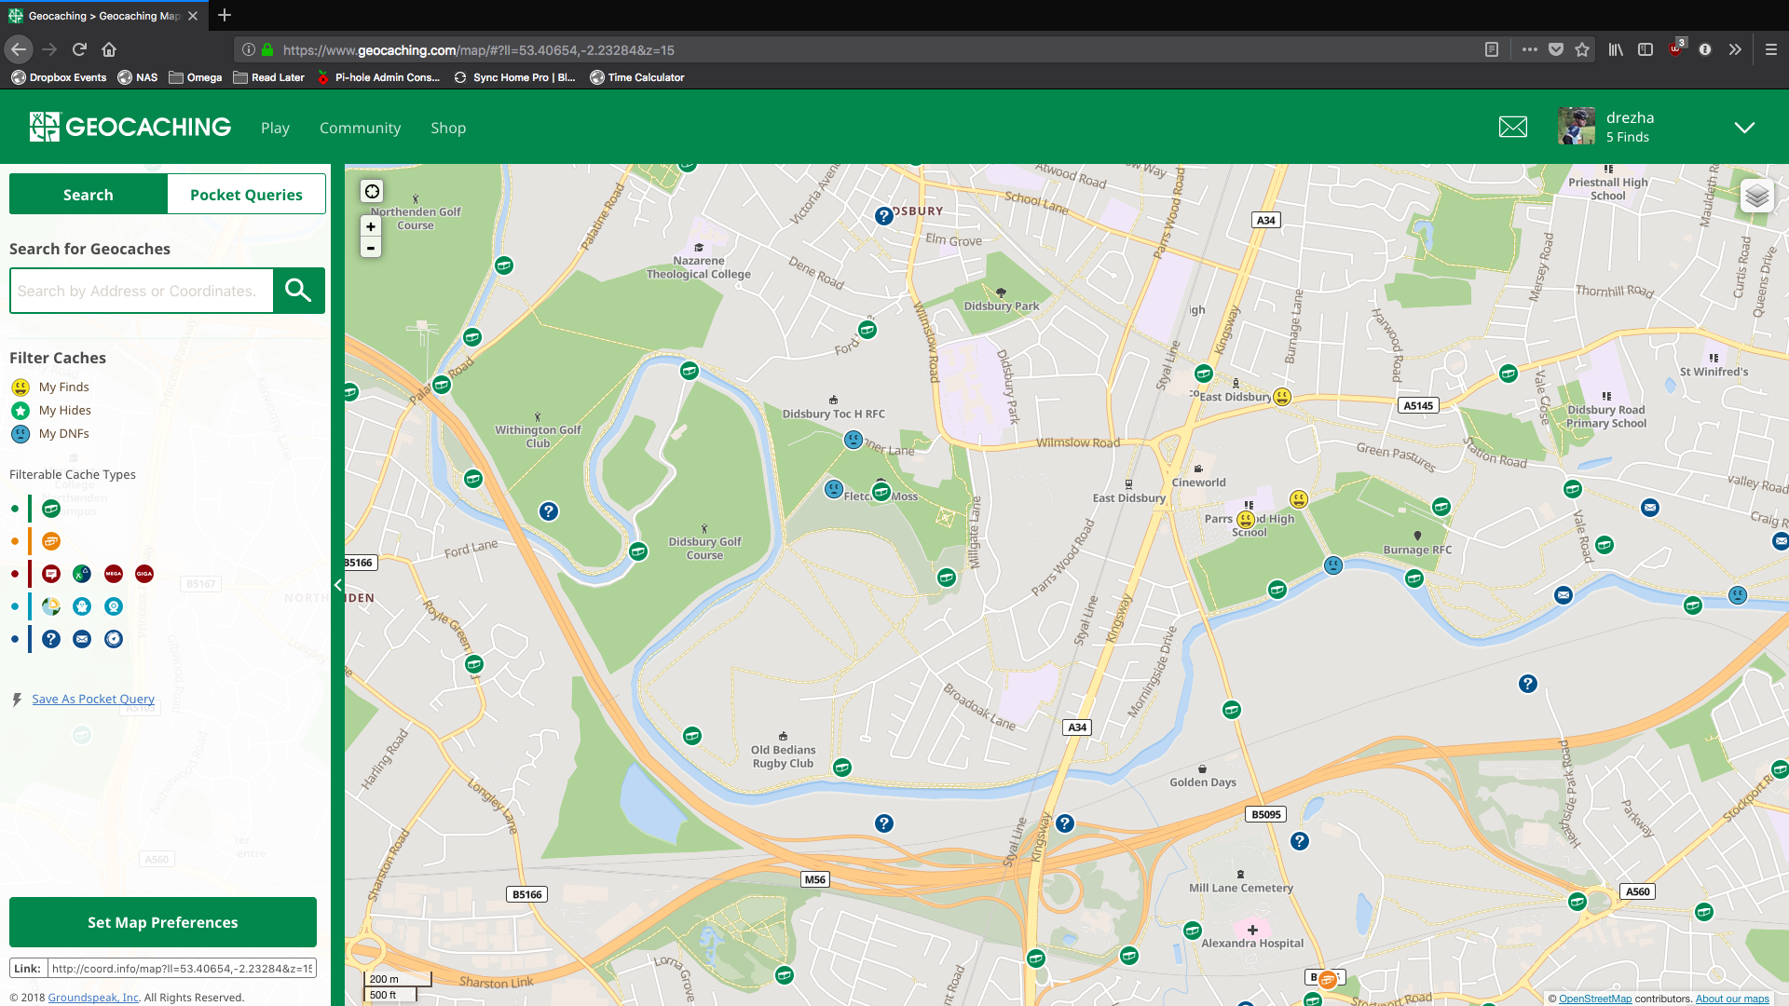Open the found smiley marker at East Didsbury station
Viewport: 1789px width, 1006px height.
1282,397
